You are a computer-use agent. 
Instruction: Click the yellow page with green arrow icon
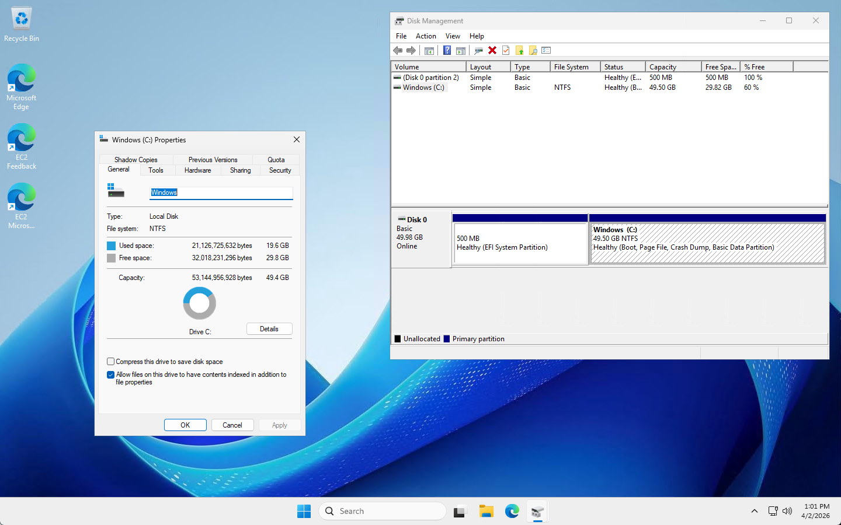(x=519, y=51)
